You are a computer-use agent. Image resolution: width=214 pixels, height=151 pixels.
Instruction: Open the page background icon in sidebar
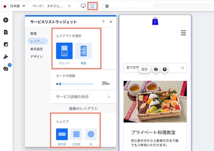(x=6, y=44)
